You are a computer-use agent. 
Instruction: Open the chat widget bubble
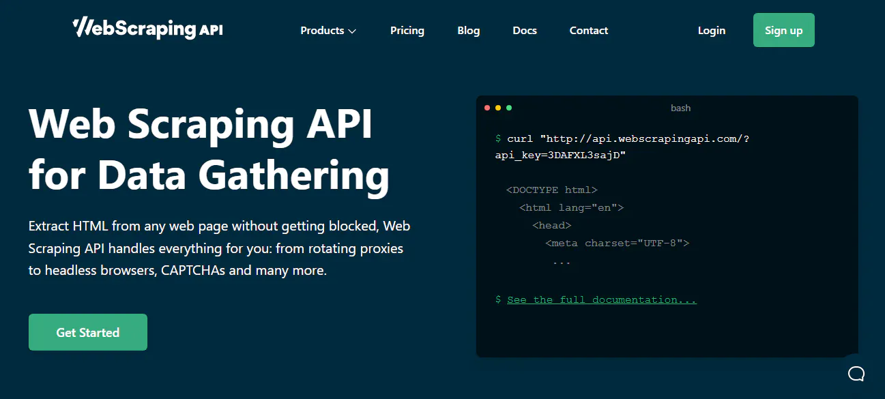(856, 374)
